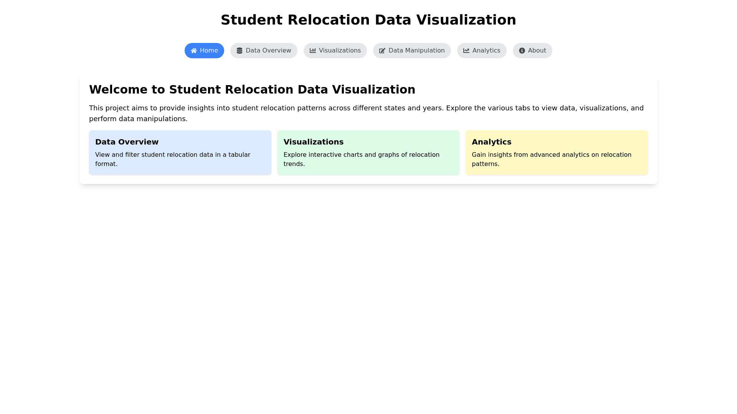
Task: Click the blue Data Overview card heading
Action: point(127,142)
